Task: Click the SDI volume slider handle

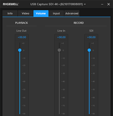Action: click(x=89, y=50)
